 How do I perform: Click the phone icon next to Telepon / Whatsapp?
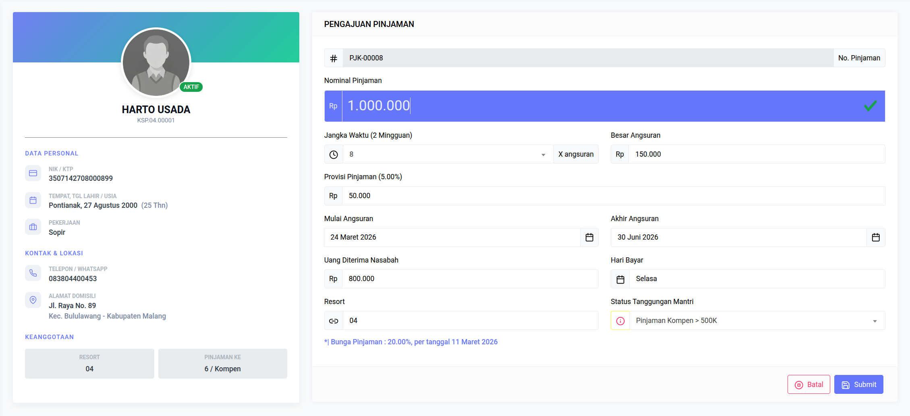(33, 273)
